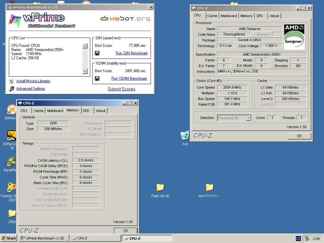The width and height of the screenshot is (324, 243).
Task: Open About tab in memory CPU-Z window
Action: [x=101, y=111]
